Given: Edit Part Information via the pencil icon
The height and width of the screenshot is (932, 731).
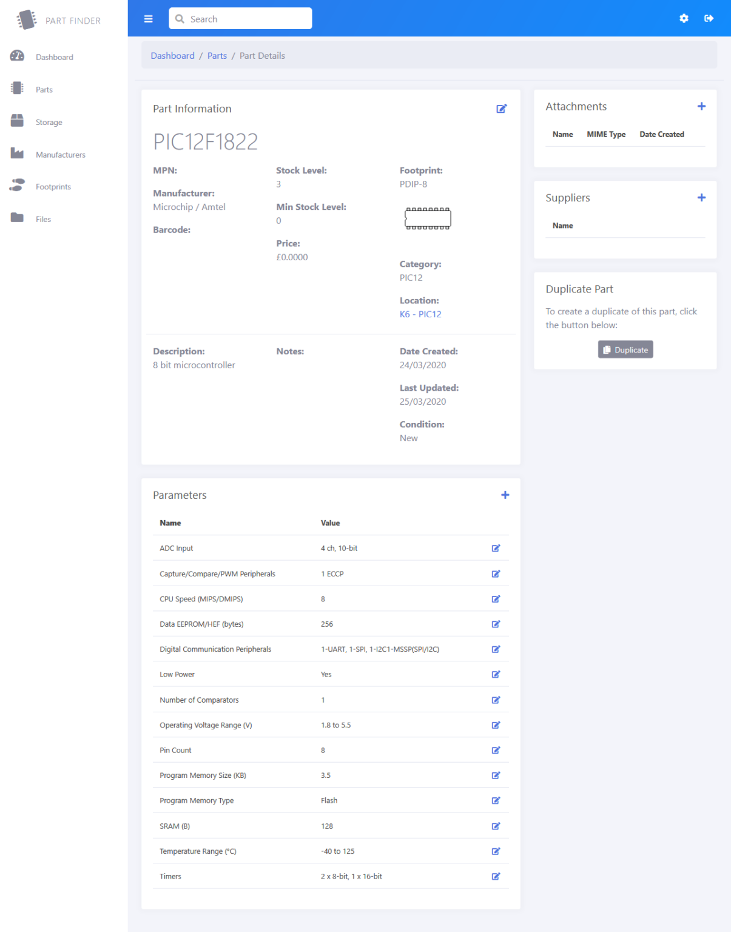Looking at the screenshot, I should pyautogui.click(x=502, y=109).
